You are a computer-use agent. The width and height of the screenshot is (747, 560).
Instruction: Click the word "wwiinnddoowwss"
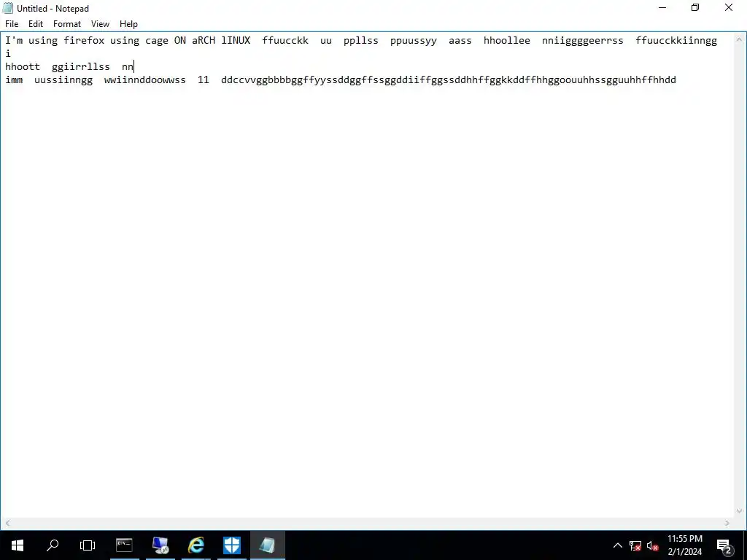[x=145, y=79]
